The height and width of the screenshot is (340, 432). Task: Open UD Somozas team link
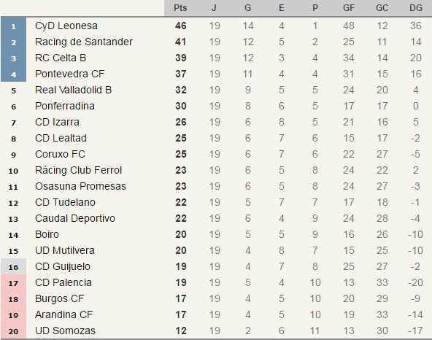[65, 331]
